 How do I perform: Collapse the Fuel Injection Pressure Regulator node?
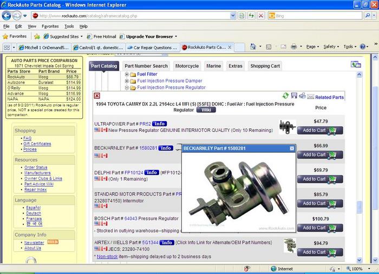point(127,87)
